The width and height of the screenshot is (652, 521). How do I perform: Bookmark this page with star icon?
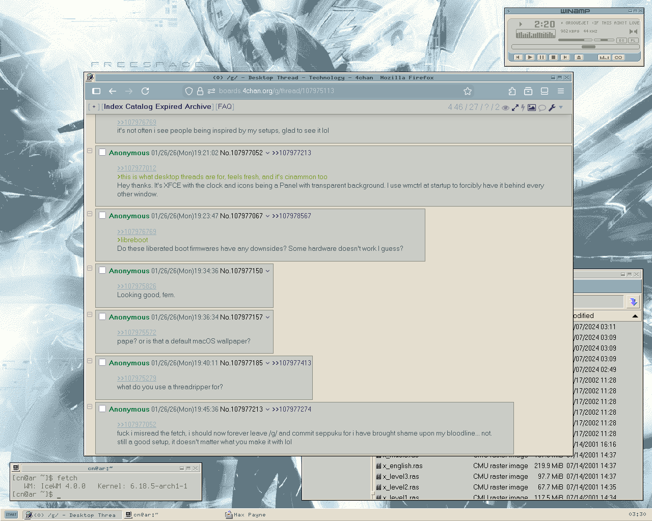468,91
